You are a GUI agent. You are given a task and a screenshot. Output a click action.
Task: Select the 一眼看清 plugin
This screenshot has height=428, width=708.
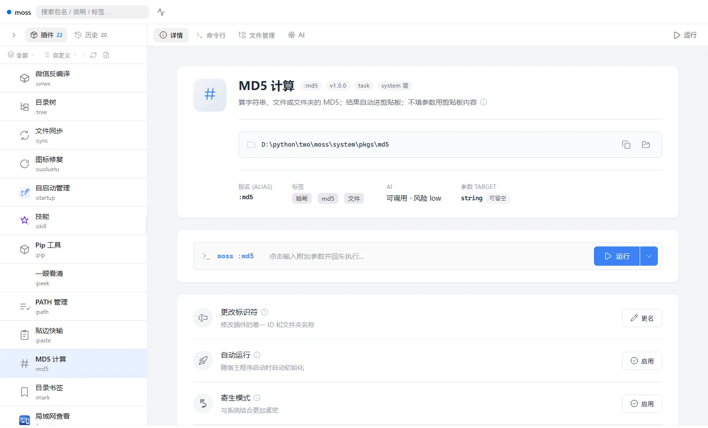click(x=74, y=278)
